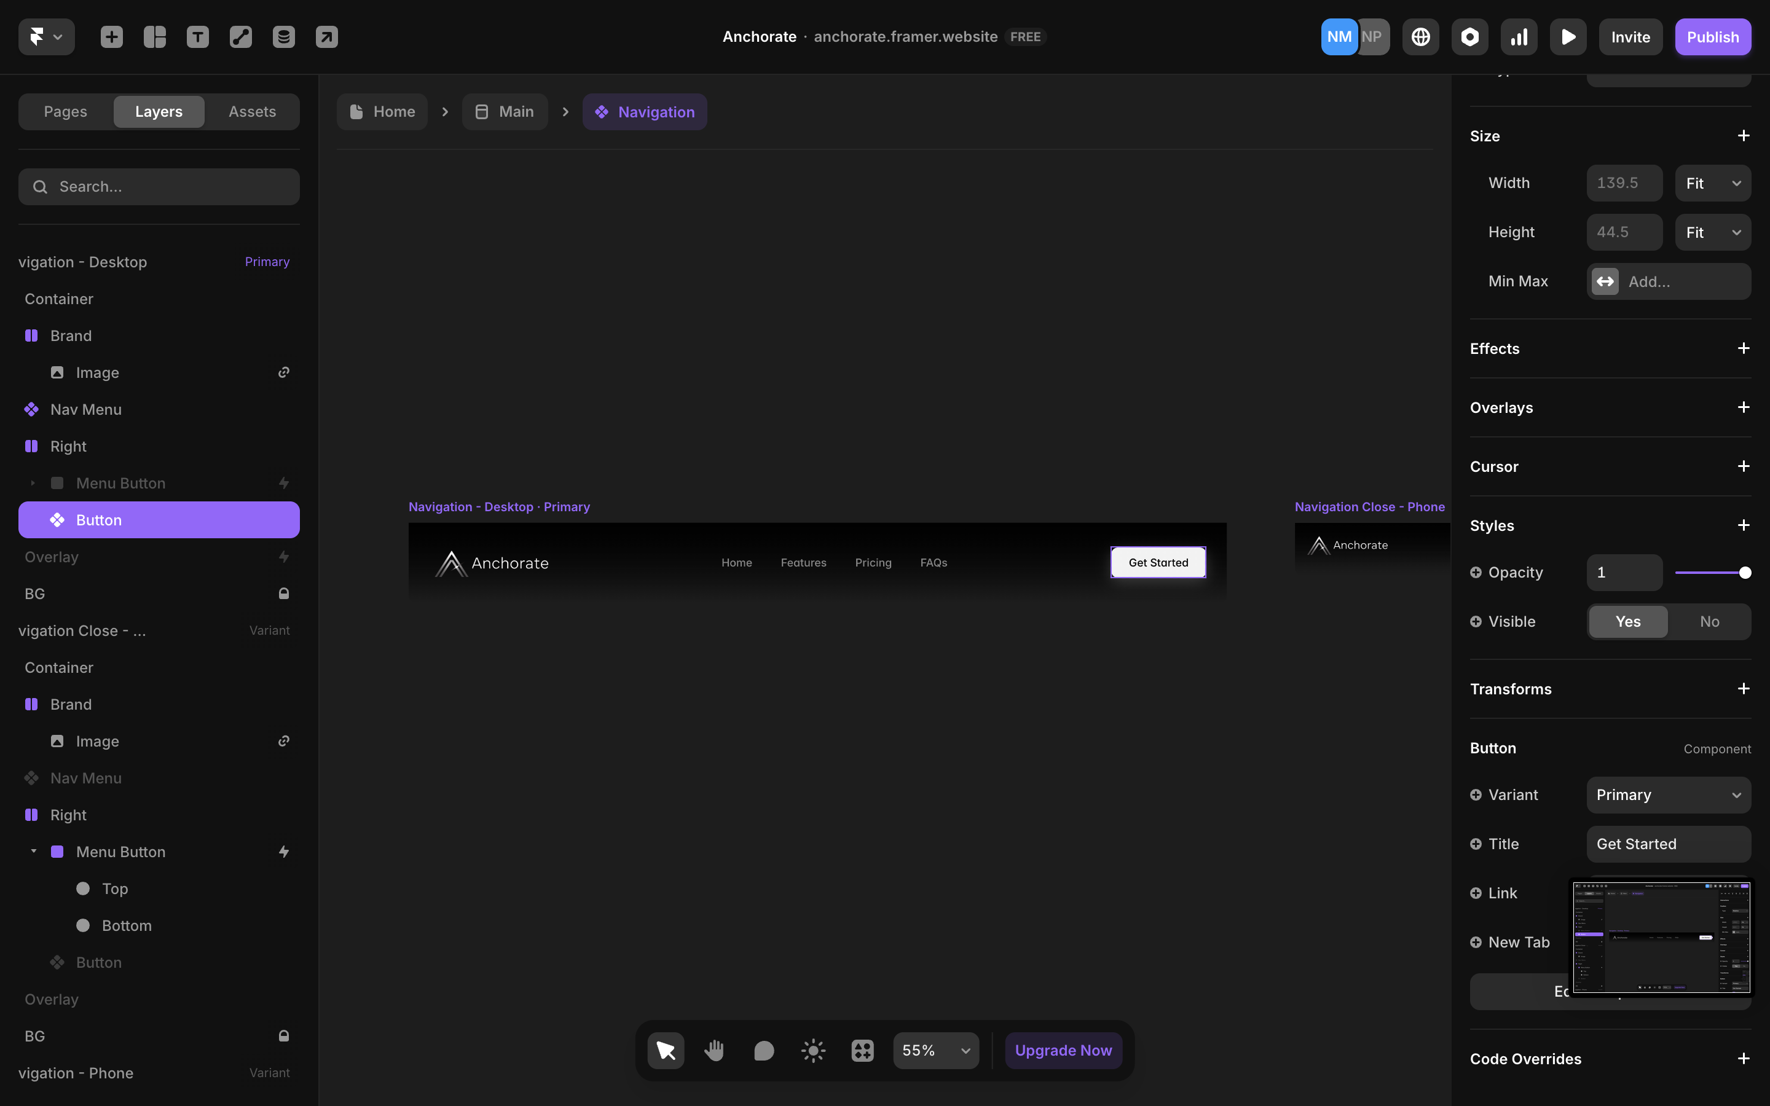Toggle the sun dark mode icon
This screenshot has height=1106, width=1770.
tap(812, 1051)
